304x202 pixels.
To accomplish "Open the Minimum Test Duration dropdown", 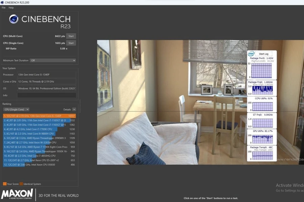I will tap(53, 61).
